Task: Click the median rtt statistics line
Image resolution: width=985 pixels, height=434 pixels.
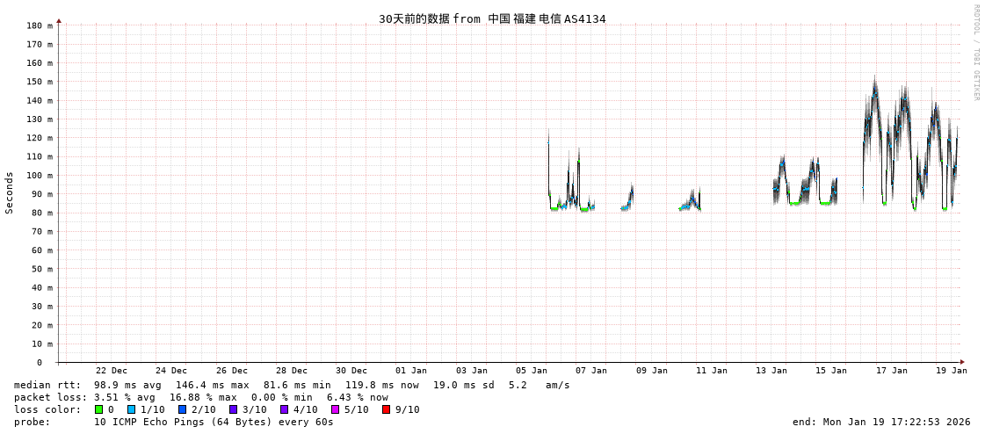Action: click(292, 385)
